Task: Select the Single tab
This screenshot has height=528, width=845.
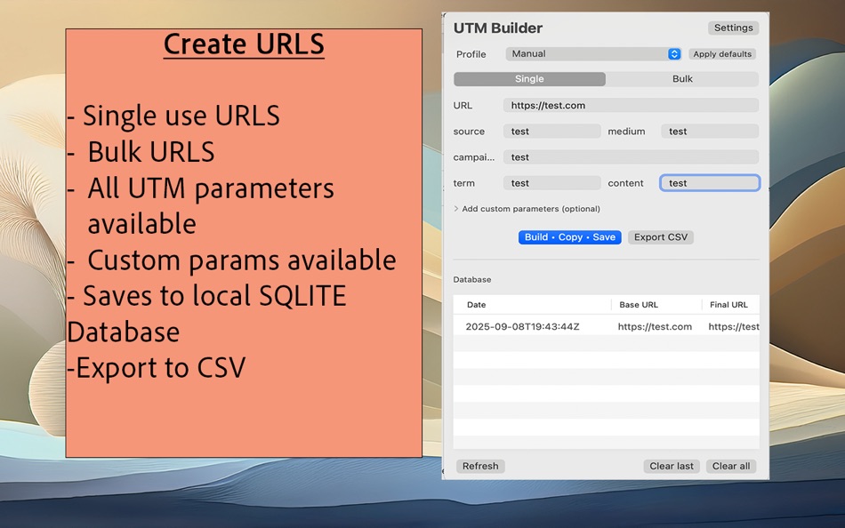Action: tap(528, 78)
